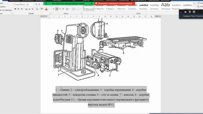
Task: Apply yellow text highlight color
Action: 42,9
